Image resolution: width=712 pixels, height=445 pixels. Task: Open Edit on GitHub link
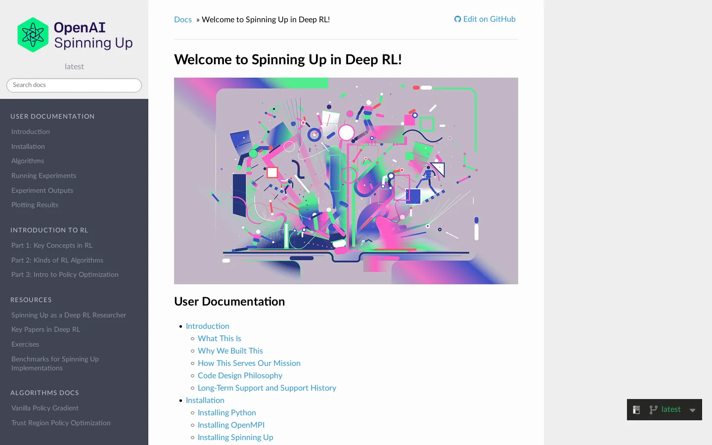coord(485,19)
